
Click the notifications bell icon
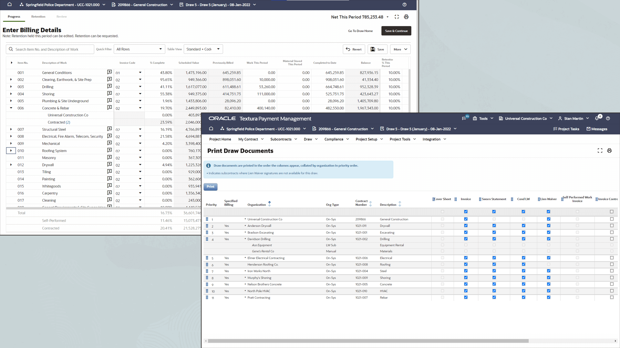click(597, 119)
